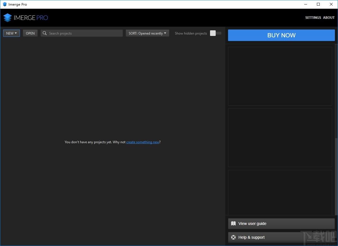Click the app icon in title bar
338x246 pixels.
(4, 4)
